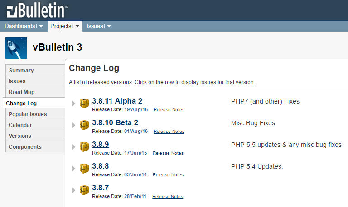Go to Dashboards in the top menu
Viewport: 348px width, 207px height.
coord(20,26)
